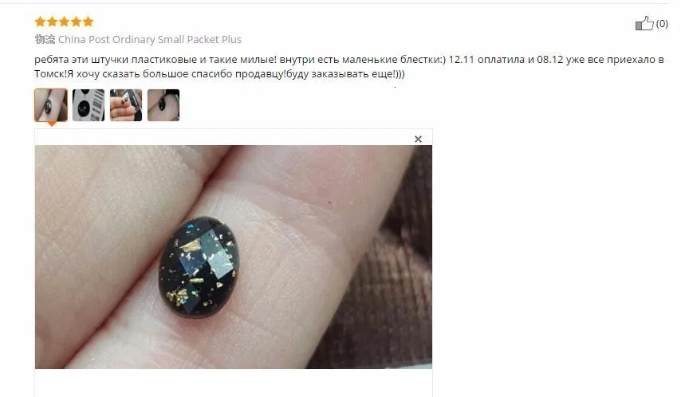Click the fourth gold rating star
The image size is (681, 397).
76,22
